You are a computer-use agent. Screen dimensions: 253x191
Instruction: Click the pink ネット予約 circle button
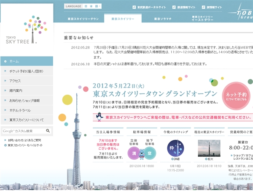click(236, 96)
